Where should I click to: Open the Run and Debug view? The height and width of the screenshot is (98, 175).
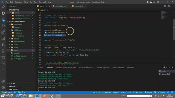coord(3,26)
